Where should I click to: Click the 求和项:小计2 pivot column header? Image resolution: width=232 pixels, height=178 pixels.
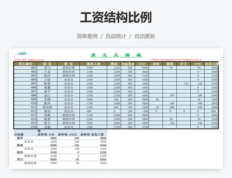(x=67, y=134)
